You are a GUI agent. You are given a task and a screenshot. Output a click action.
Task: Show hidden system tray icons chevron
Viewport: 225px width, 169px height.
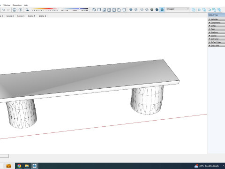click(x=224, y=166)
